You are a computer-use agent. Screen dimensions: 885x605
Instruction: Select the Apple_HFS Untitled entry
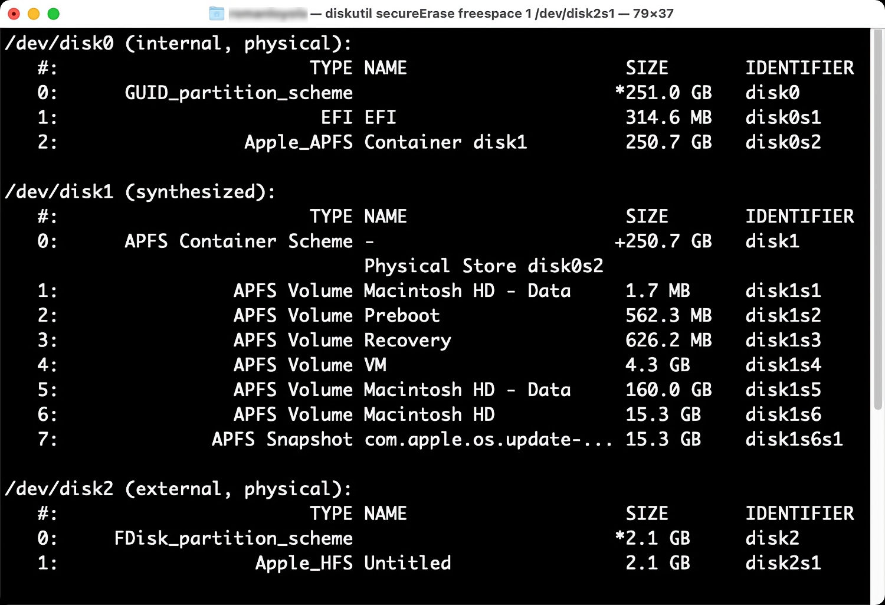coord(353,563)
